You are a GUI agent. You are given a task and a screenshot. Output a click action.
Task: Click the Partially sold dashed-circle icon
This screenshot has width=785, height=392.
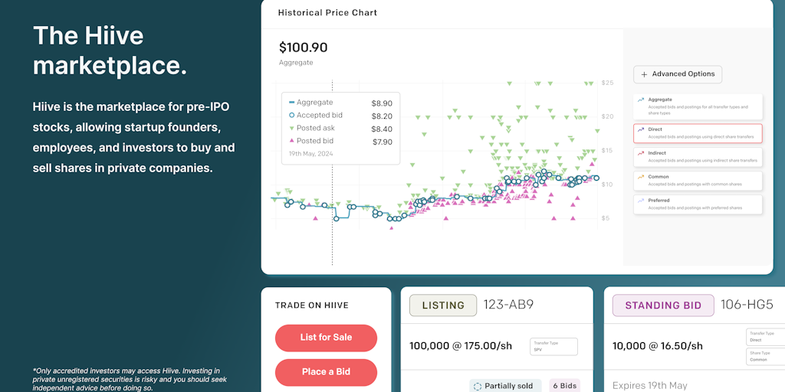[478, 386]
